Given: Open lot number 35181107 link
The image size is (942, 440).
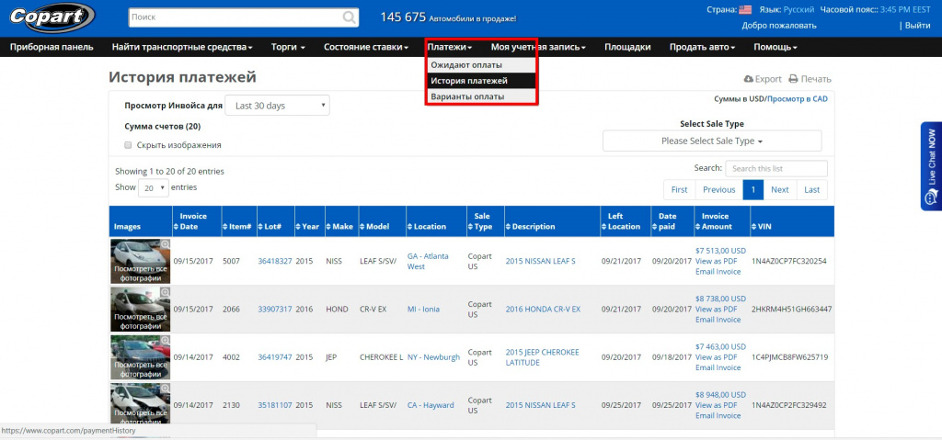Looking at the screenshot, I should [275, 405].
